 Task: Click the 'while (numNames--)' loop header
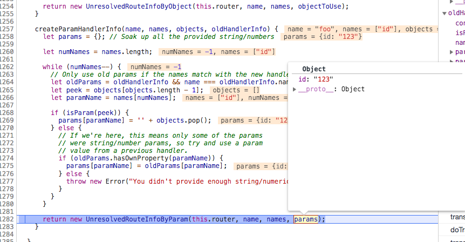(x=81, y=67)
